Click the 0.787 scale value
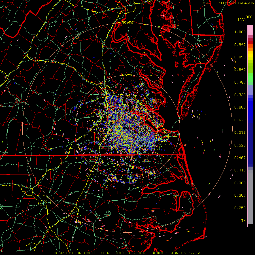255x255 pixels. 240,82
